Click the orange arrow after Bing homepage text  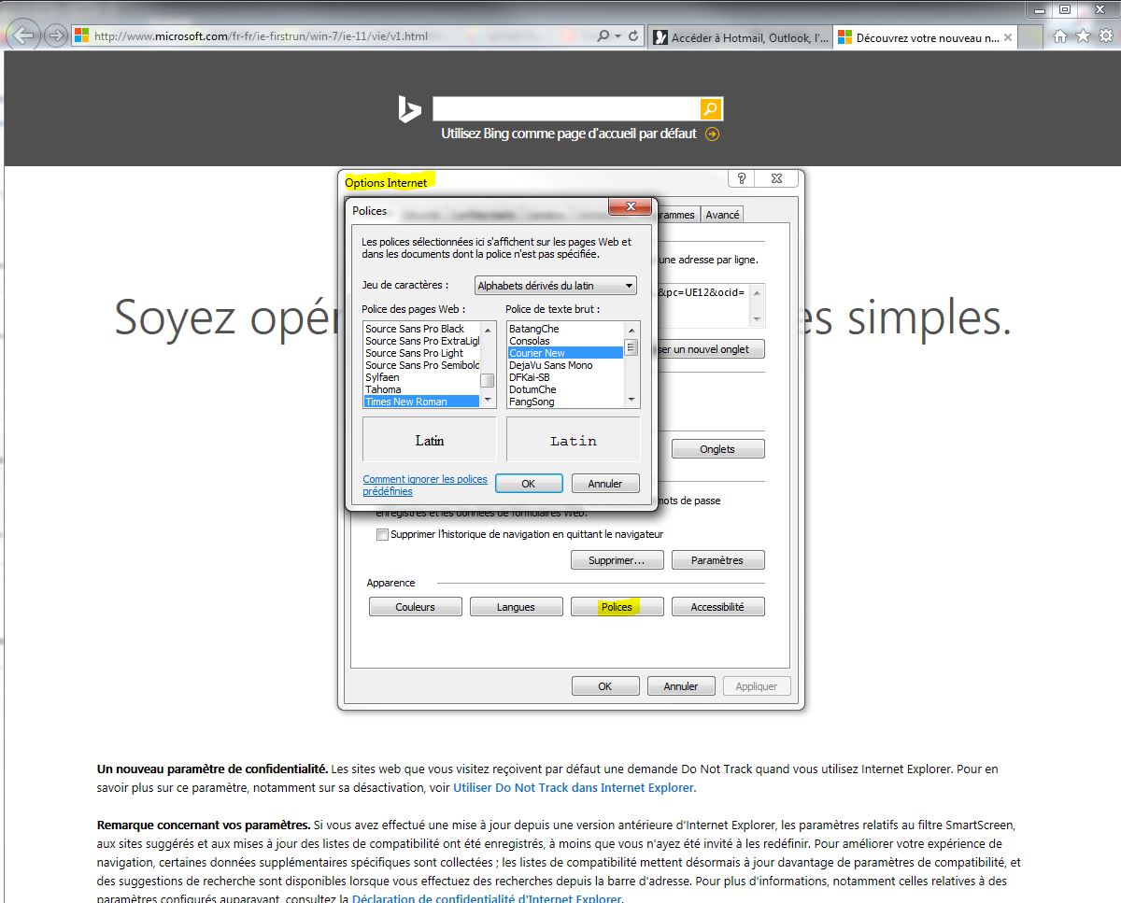(x=713, y=134)
